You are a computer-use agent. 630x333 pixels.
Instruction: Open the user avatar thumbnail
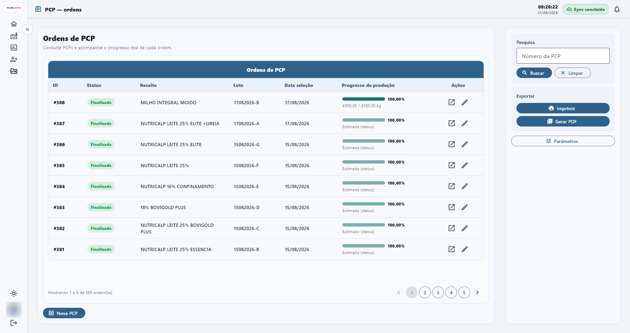[14, 310]
